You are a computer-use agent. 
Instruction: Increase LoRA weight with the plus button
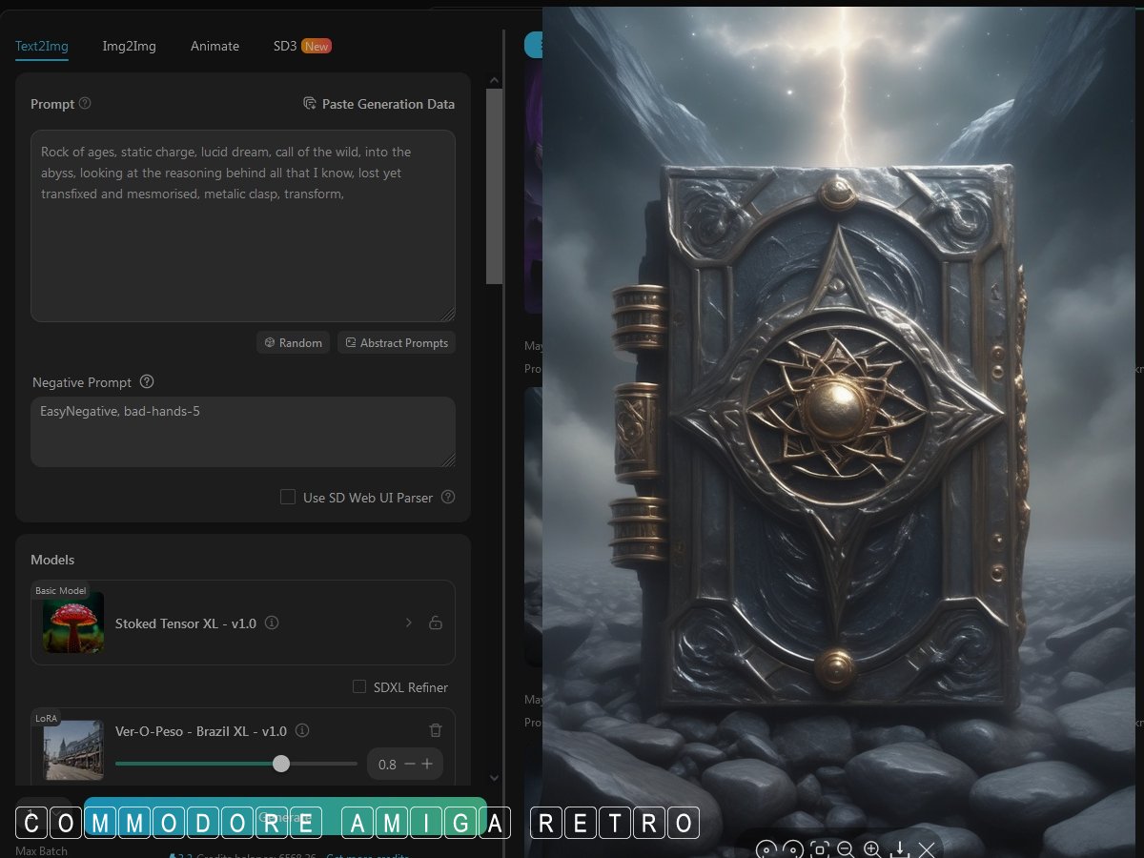click(427, 764)
